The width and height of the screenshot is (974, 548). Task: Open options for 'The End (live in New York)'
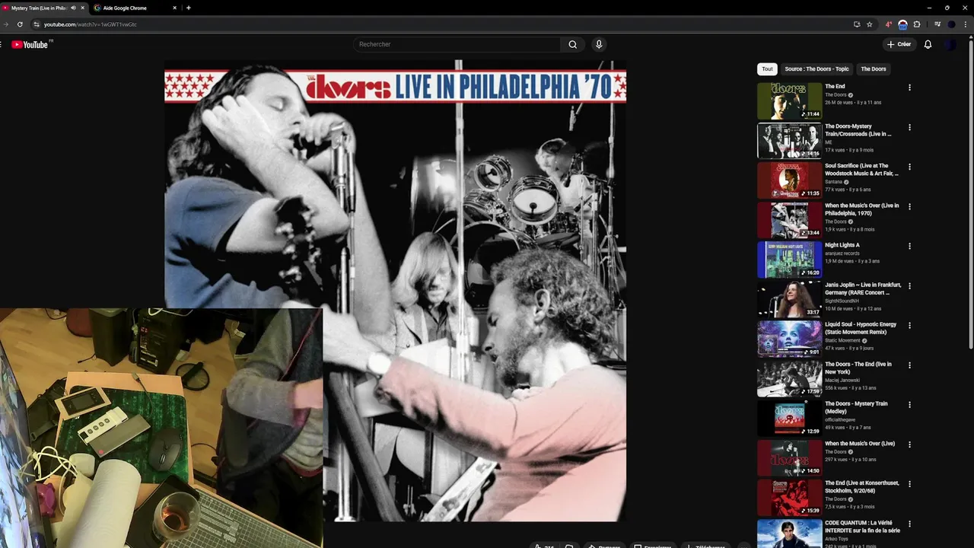pos(909,365)
